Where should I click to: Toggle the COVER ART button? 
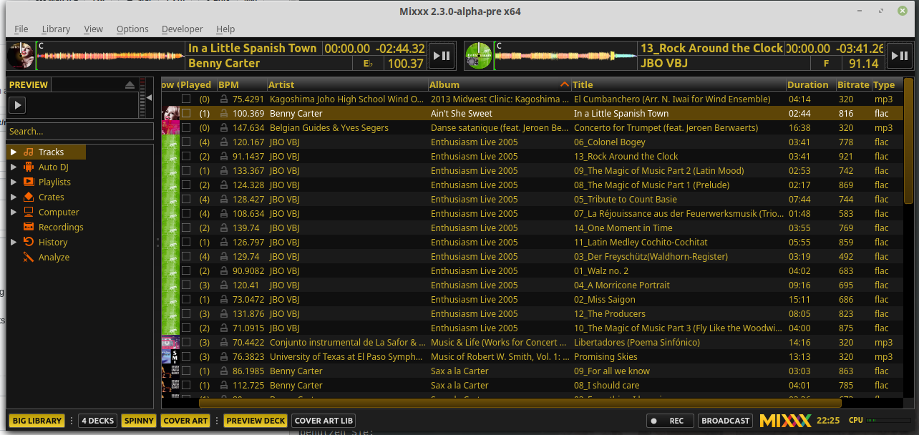pyautogui.click(x=185, y=421)
